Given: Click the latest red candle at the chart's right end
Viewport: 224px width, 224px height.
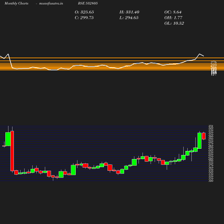Looking at the screenshot, I should [204, 136].
